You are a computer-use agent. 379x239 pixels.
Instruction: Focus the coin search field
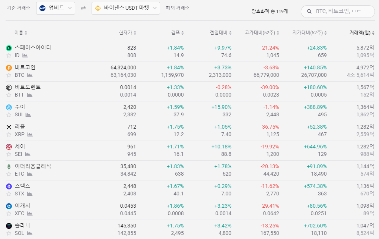pyautogui.click(x=338, y=12)
